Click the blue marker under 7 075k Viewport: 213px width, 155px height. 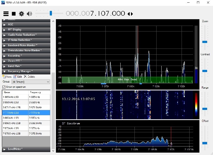pos(104,84)
